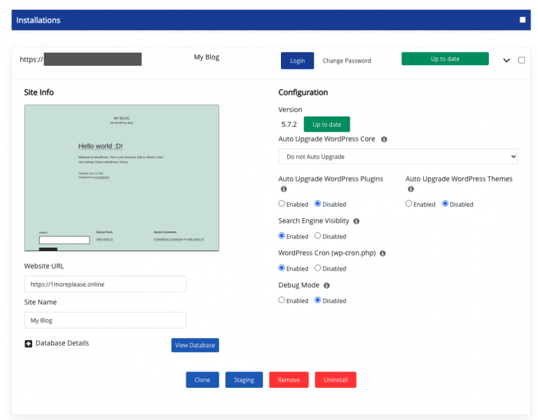Disable Search Engine Visibility
This screenshot has width=538, height=420.
(x=318, y=236)
